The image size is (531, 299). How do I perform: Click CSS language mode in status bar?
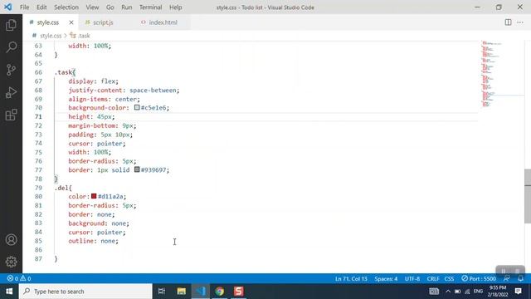449,278
